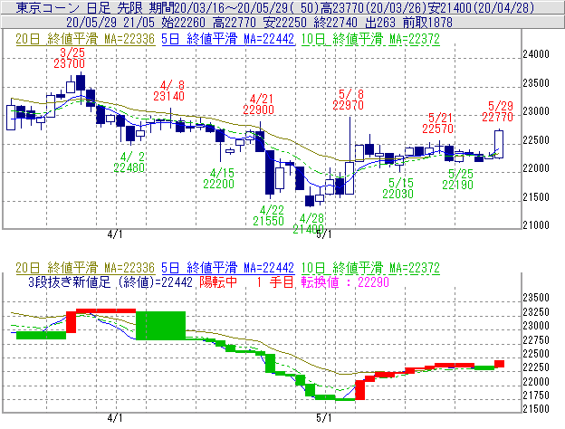Viewport: 565px width, 429px height.
Task: Click the 4/21 22900 high label
Action: [x=258, y=104]
